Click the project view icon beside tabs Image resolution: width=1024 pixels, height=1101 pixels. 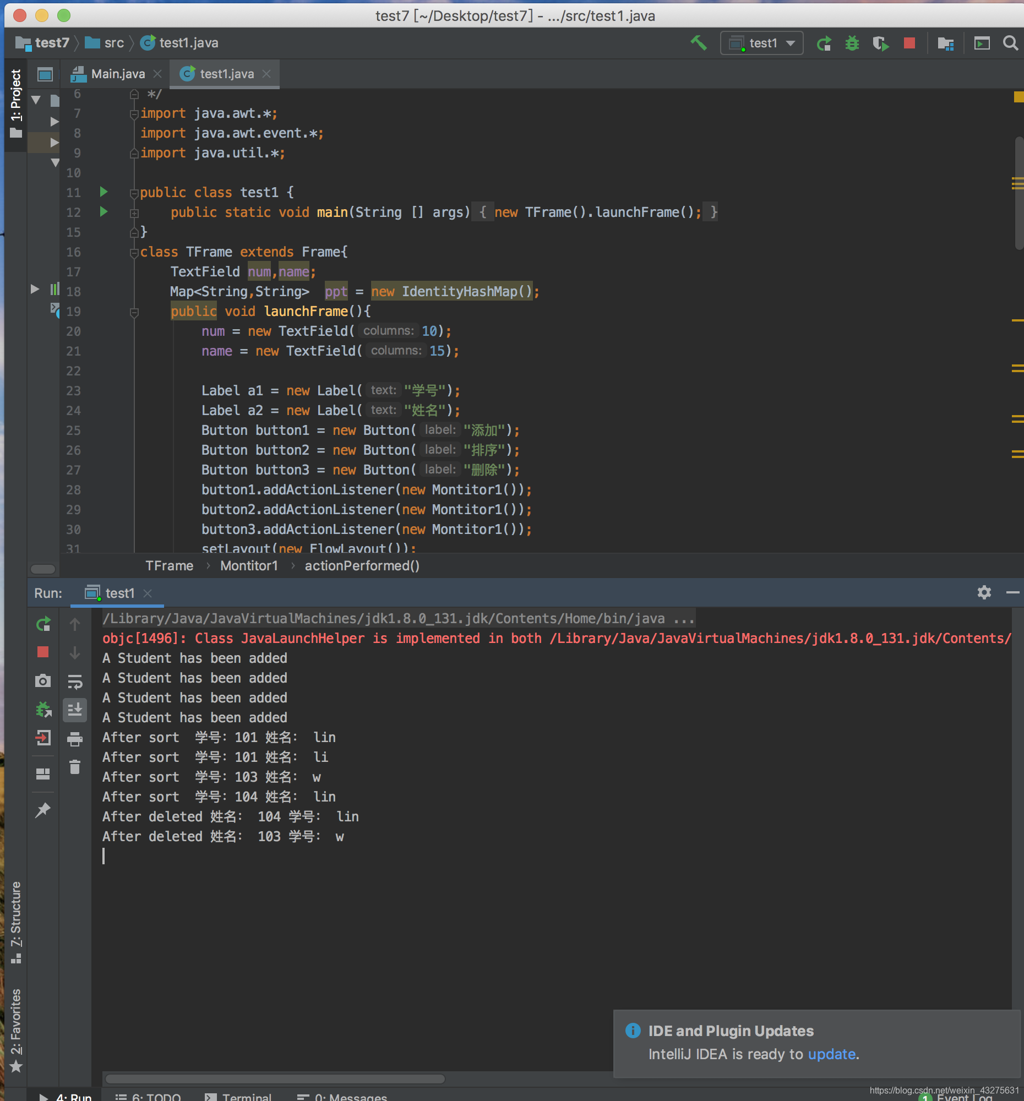point(45,74)
